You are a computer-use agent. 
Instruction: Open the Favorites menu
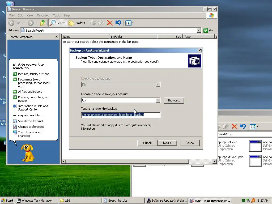pos(43,15)
